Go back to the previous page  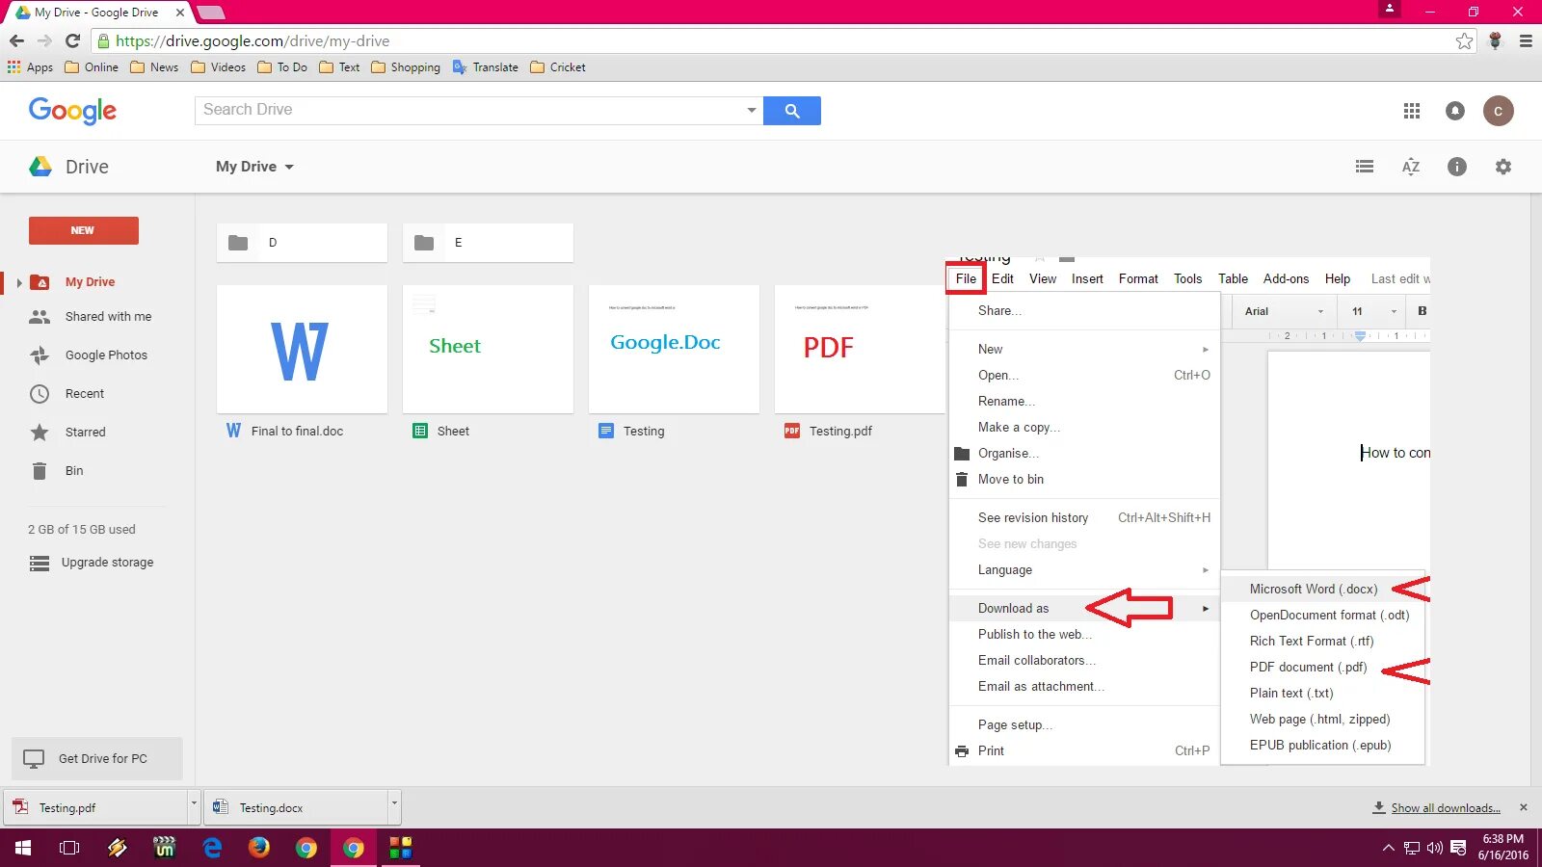pyautogui.click(x=16, y=40)
